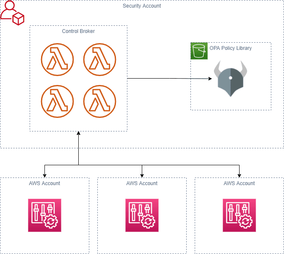Click the OPA Policy Library label
Viewport: 284px width, 254px height.
coord(231,48)
